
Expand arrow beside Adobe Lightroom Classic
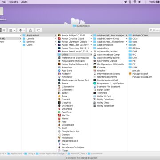pyautogui.click(x=91, y=42)
